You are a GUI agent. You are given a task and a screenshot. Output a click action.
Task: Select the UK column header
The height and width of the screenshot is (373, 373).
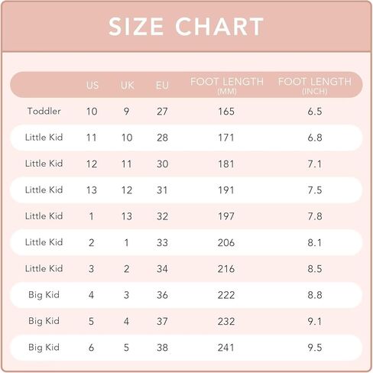coord(128,86)
